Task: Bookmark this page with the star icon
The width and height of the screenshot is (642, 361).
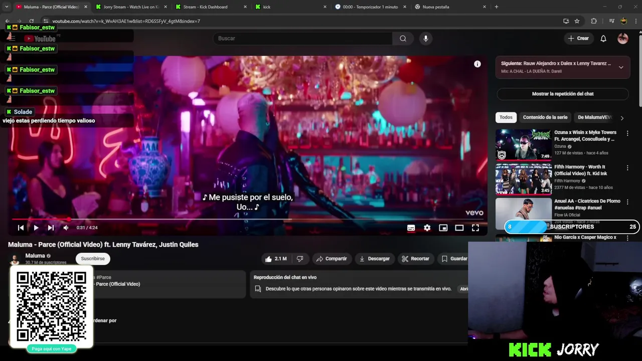Action: click(577, 21)
